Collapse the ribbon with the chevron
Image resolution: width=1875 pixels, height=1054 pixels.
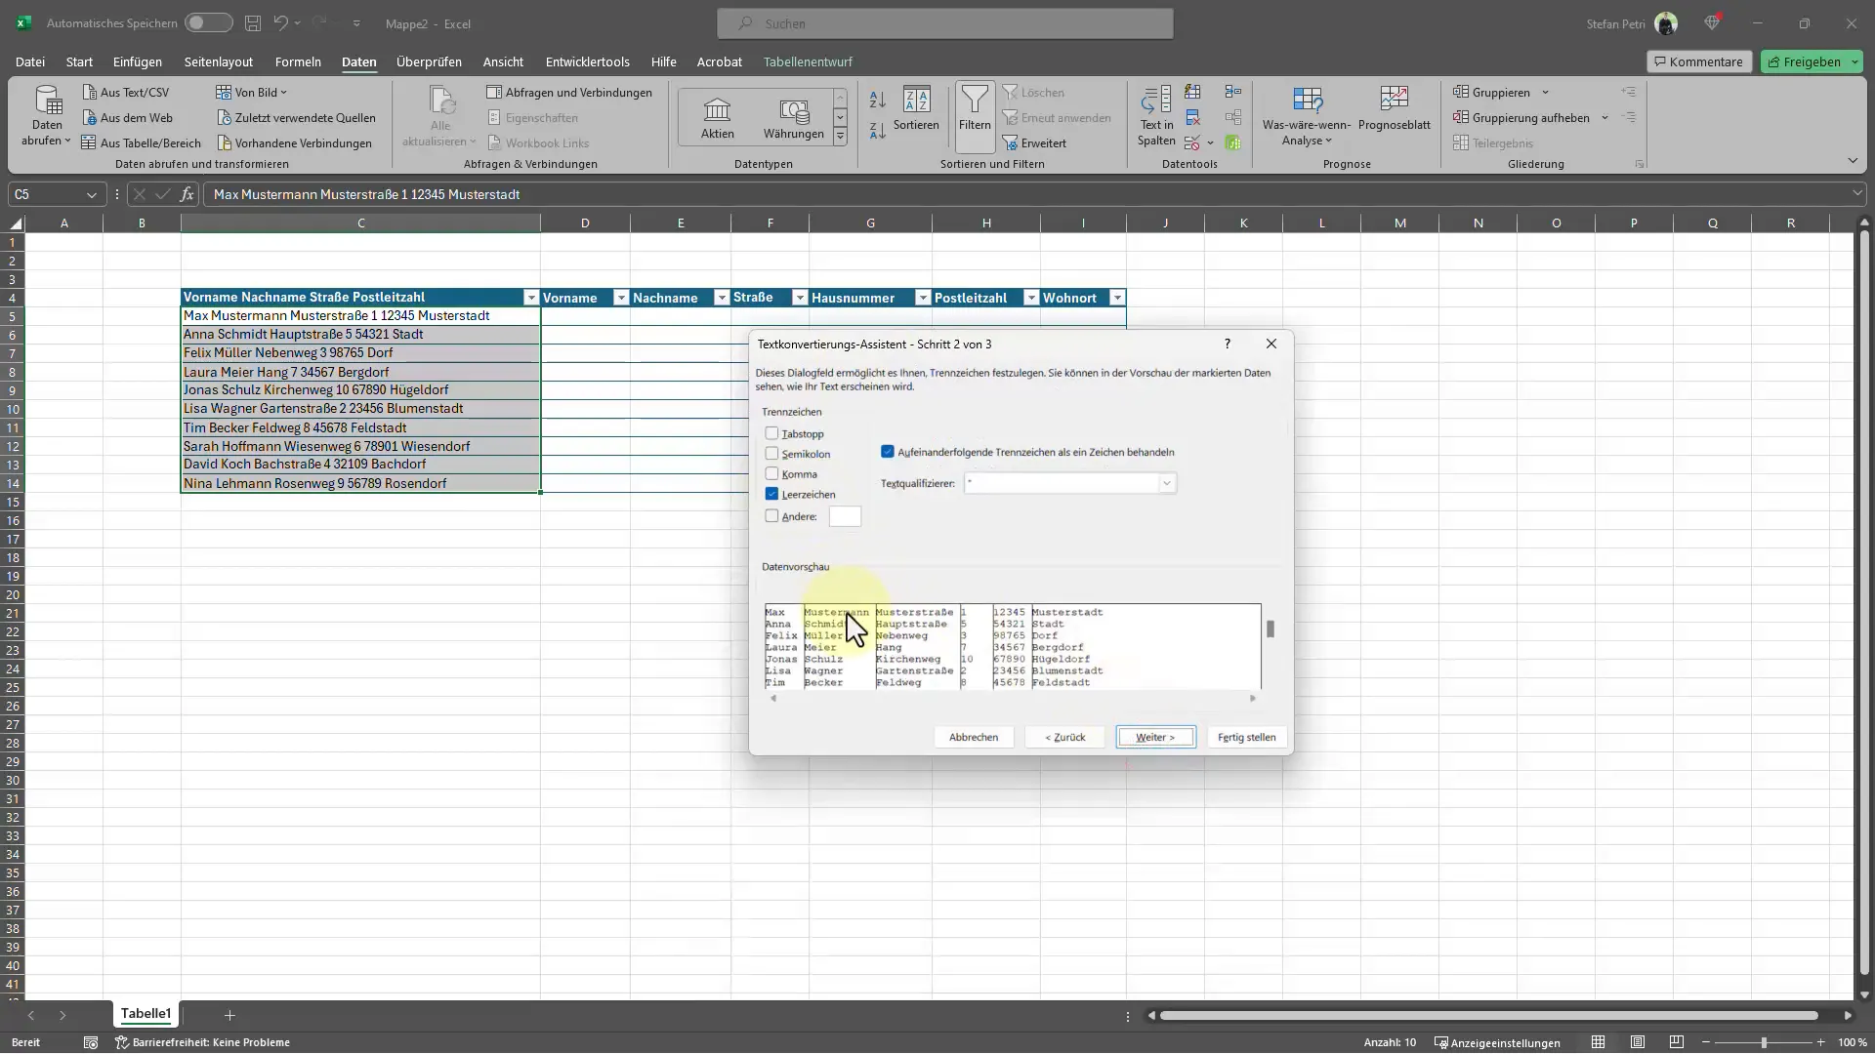(1853, 161)
